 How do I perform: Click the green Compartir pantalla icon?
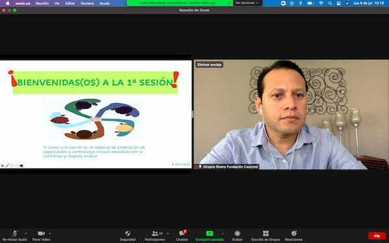click(209, 233)
